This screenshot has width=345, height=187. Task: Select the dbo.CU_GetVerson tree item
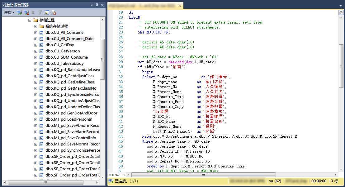(x=63, y=51)
